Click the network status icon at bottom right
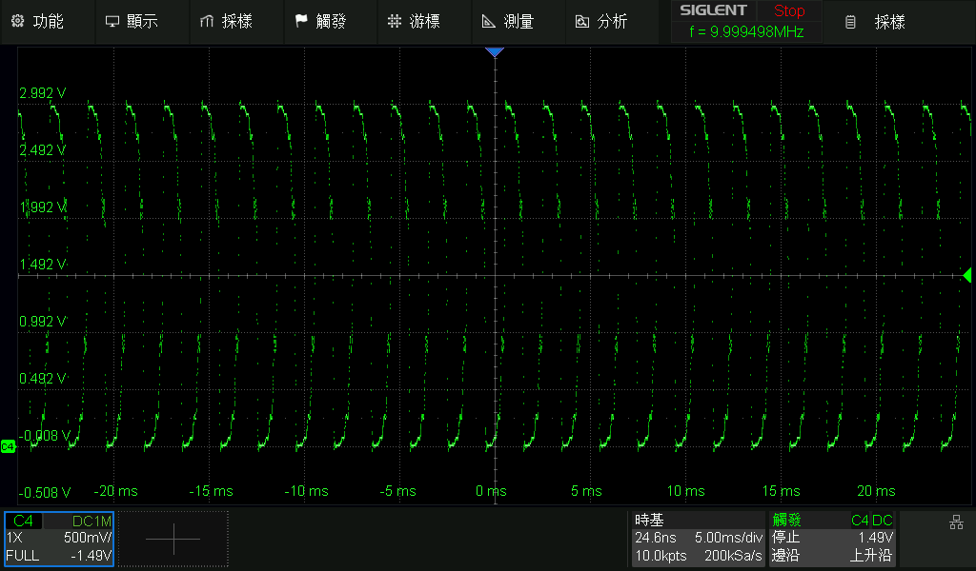 957,522
